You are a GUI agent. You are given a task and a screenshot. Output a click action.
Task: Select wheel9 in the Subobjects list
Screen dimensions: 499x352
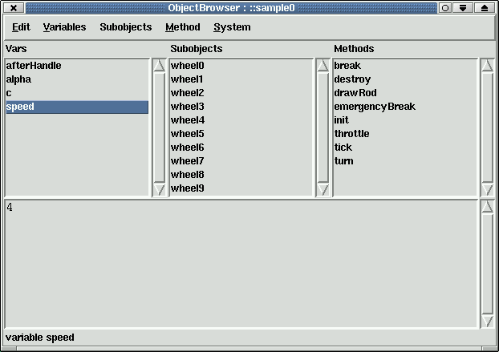coord(188,188)
